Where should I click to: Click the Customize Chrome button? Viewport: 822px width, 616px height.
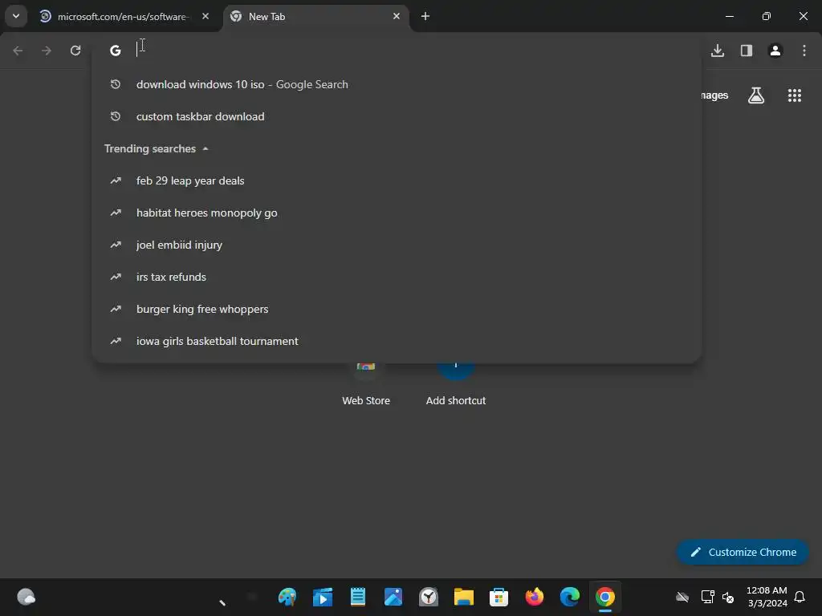(743, 552)
